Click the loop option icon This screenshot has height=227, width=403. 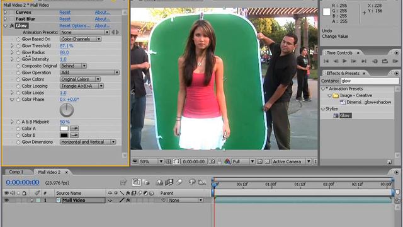tap(385, 61)
